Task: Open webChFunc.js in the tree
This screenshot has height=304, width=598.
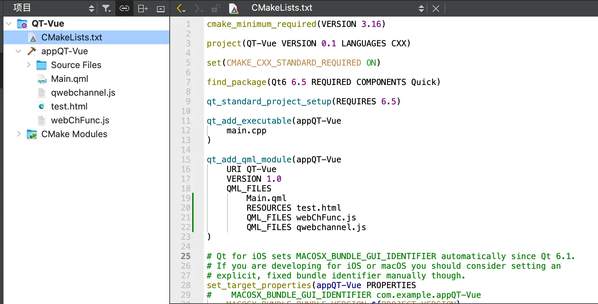Action: (80, 120)
